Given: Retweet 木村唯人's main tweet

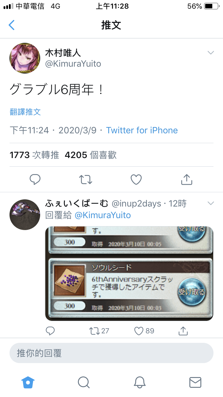Looking at the screenshot, I should click(86, 179).
